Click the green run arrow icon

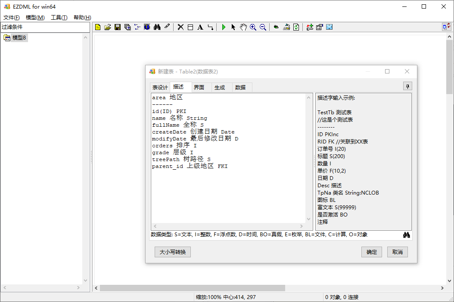coord(223,27)
